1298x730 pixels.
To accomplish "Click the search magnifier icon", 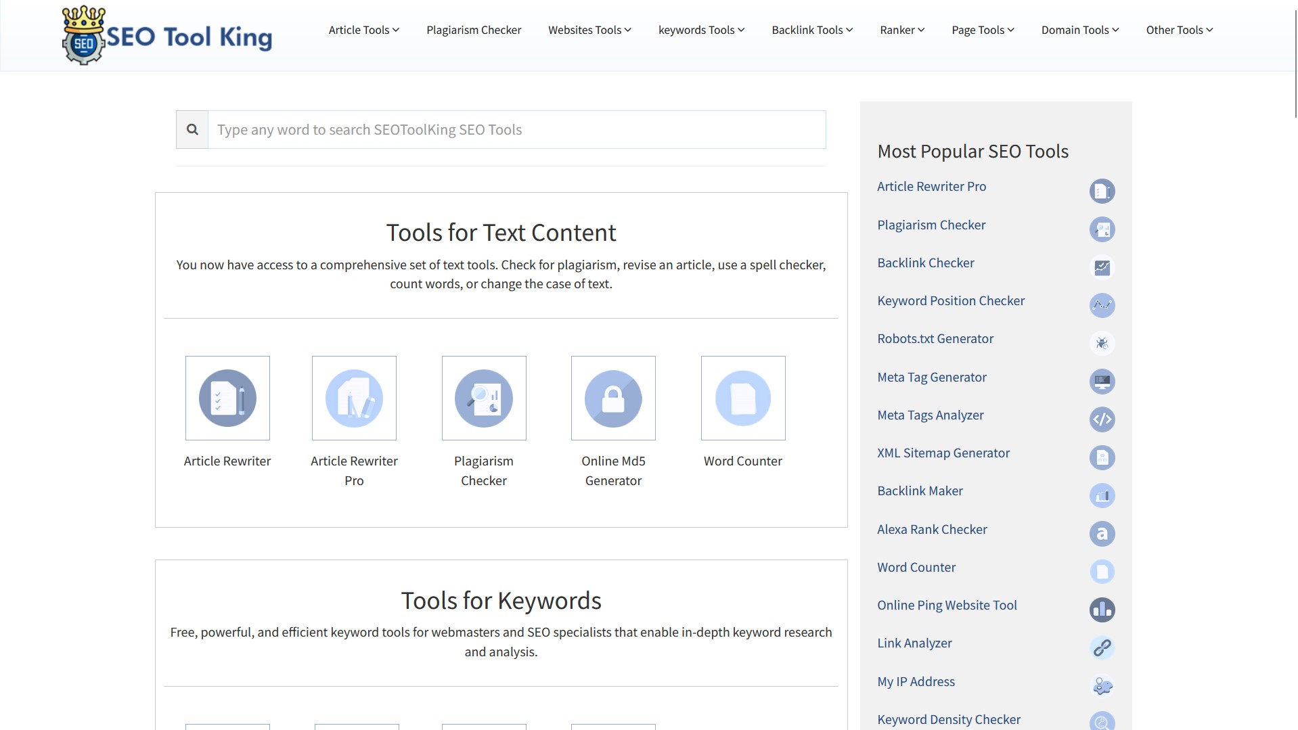I will click(192, 129).
